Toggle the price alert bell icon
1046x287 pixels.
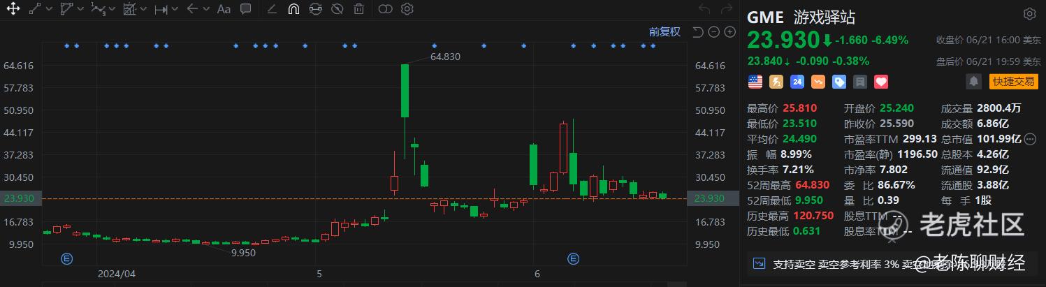point(973,82)
